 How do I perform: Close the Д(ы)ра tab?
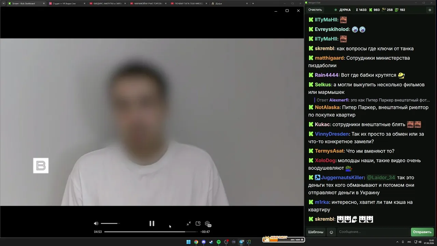pyautogui.click(x=247, y=3)
